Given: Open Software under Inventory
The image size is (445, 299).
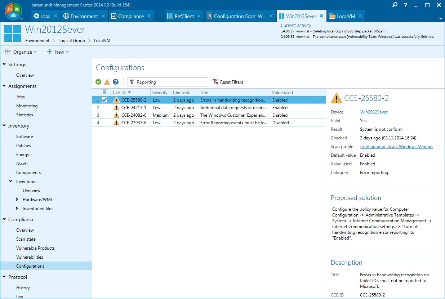Looking at the screenshot, I should pos(25,137).
